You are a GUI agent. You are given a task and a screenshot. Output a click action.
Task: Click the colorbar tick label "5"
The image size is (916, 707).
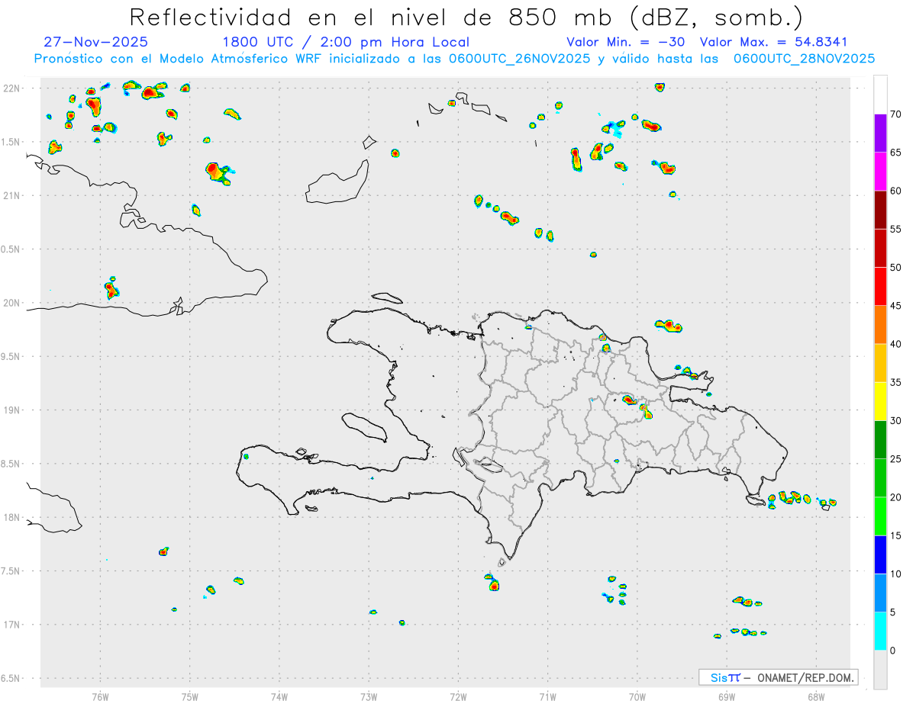(892, 612)
